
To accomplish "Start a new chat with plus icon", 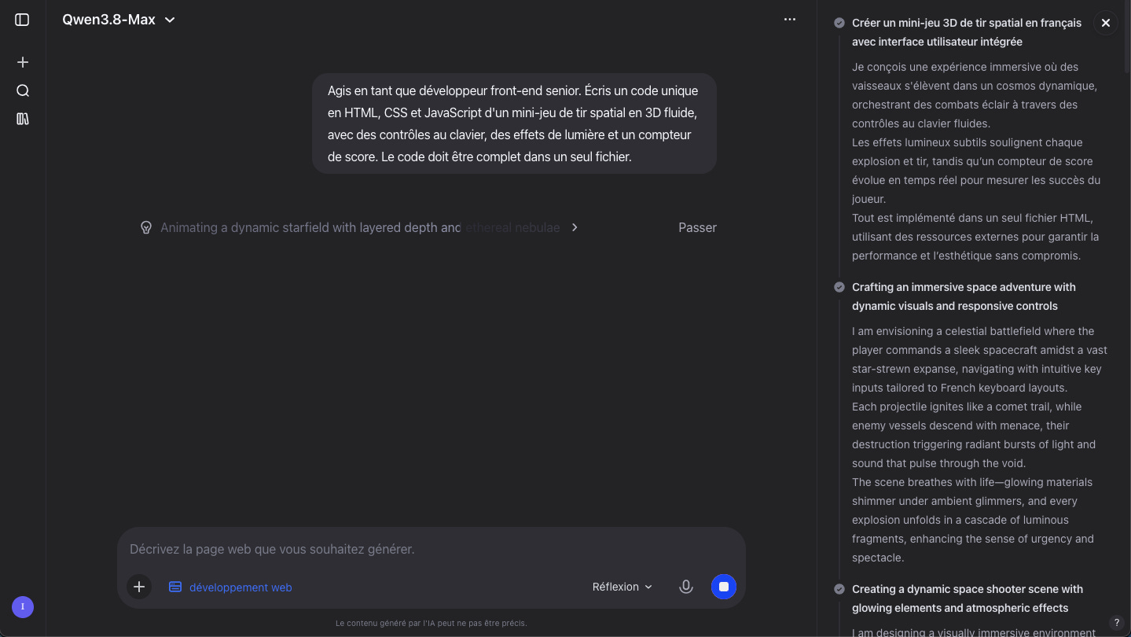I will click(23, 62).
